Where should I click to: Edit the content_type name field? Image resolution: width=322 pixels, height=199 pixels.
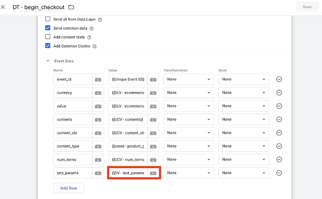pos(73,146)
